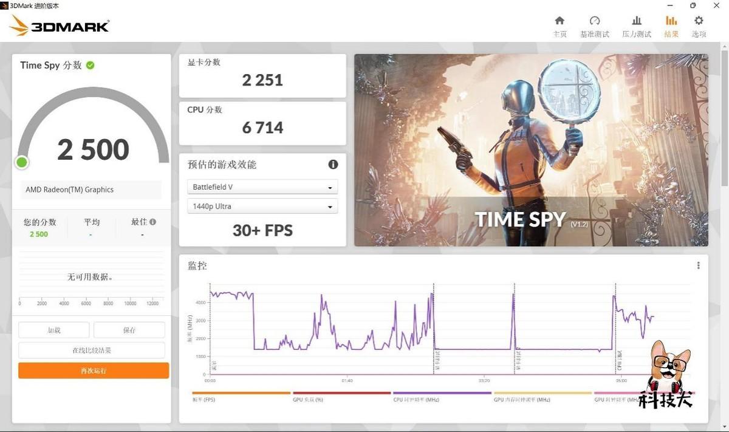
Task: Click the 3DMark logo
Action: pyautogui.click(x=60, y=26)
